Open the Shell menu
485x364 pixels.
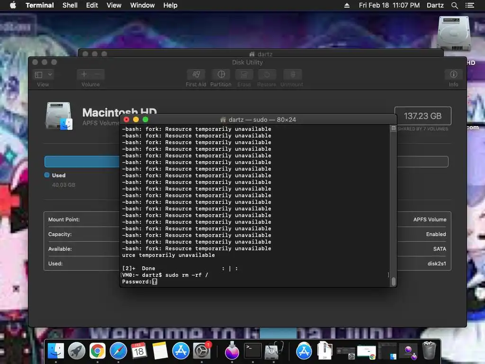pyautogui.click(x=70, y=5)
